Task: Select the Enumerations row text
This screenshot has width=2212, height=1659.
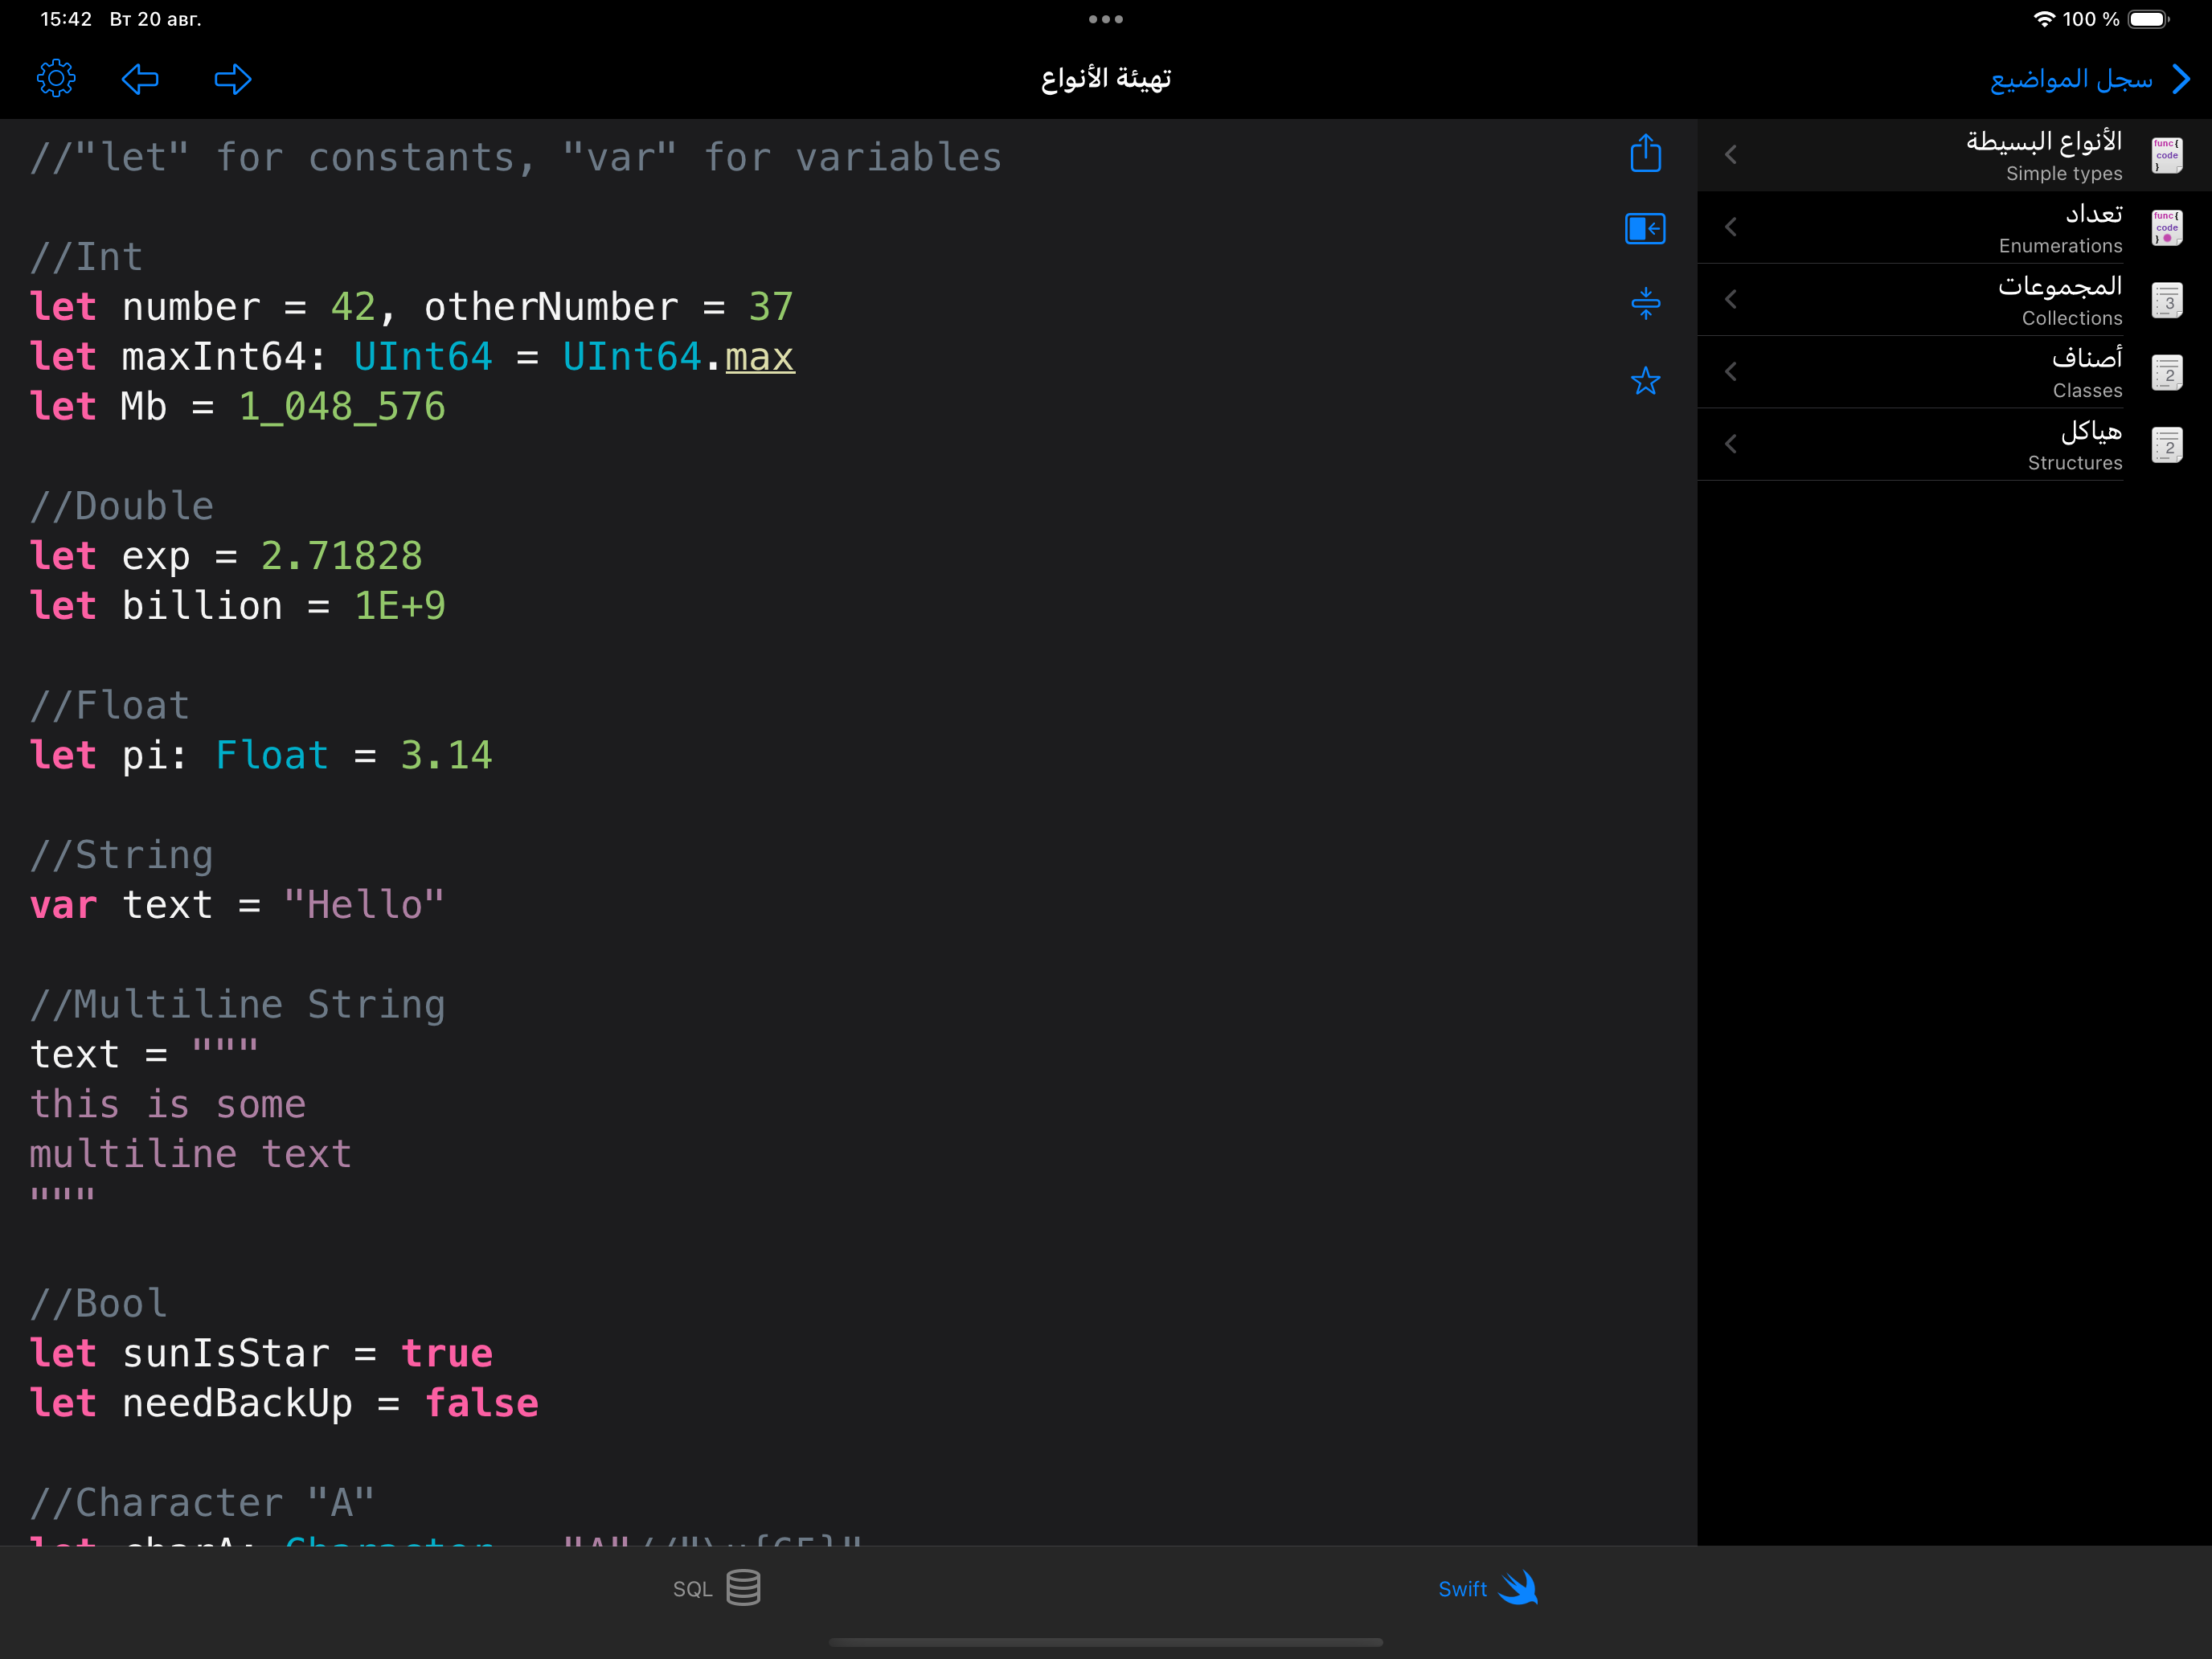Action: point(2060,228)
